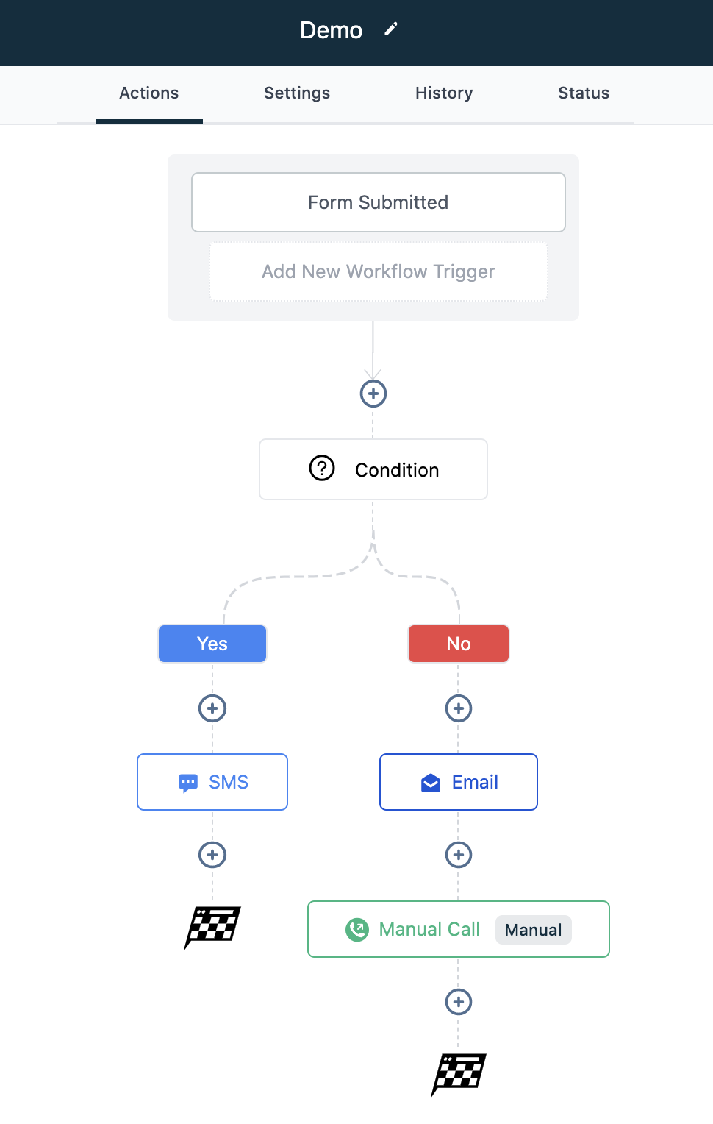Select the red No branch label

[x=459, y=644]
